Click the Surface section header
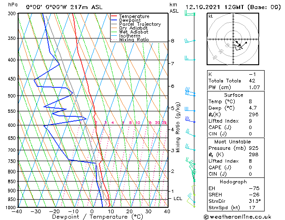Screen dimensions: 285x220 click(233, 95)
